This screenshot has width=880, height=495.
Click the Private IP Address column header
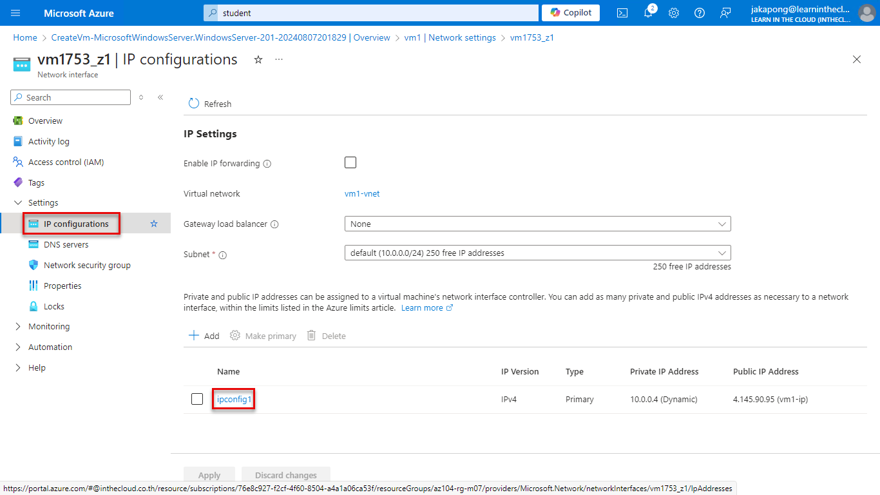click(x=664, y=371)
